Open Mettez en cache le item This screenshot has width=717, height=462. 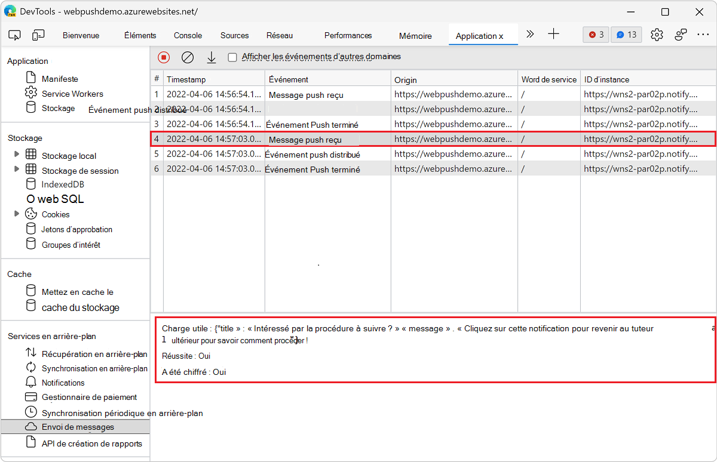coord(78,292)
